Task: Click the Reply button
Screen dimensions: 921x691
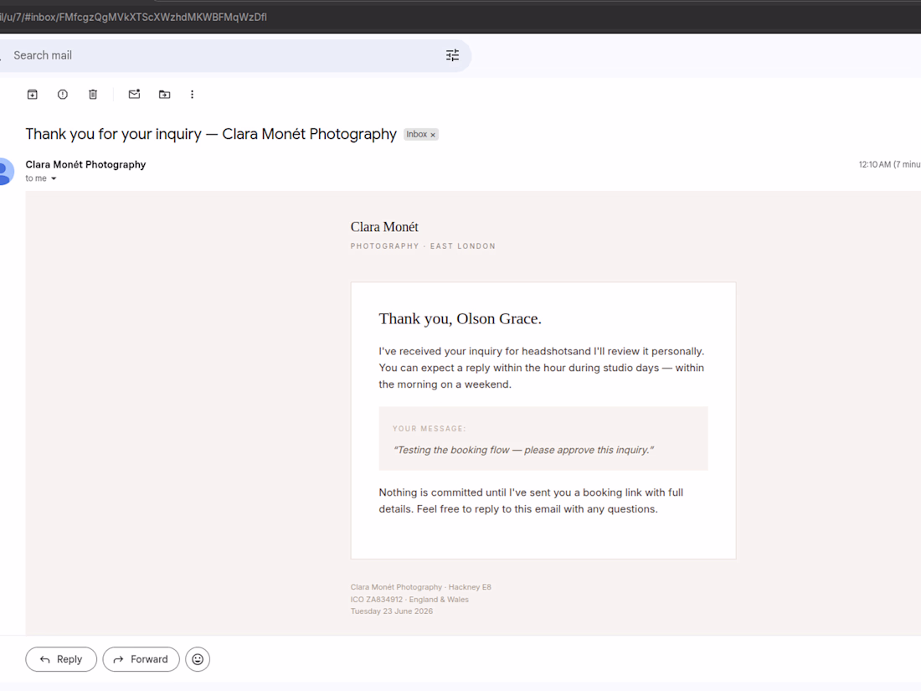Action: pyautogui.click(x=61, y=659)
